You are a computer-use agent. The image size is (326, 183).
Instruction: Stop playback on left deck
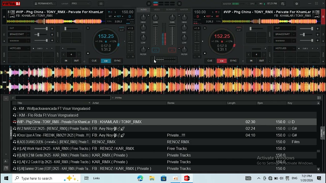click(x=88, y=53)
